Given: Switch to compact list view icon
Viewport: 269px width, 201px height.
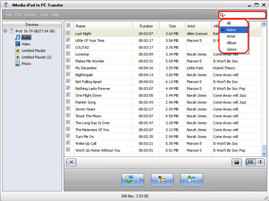Looking at the screenshot, I should 260,162.
